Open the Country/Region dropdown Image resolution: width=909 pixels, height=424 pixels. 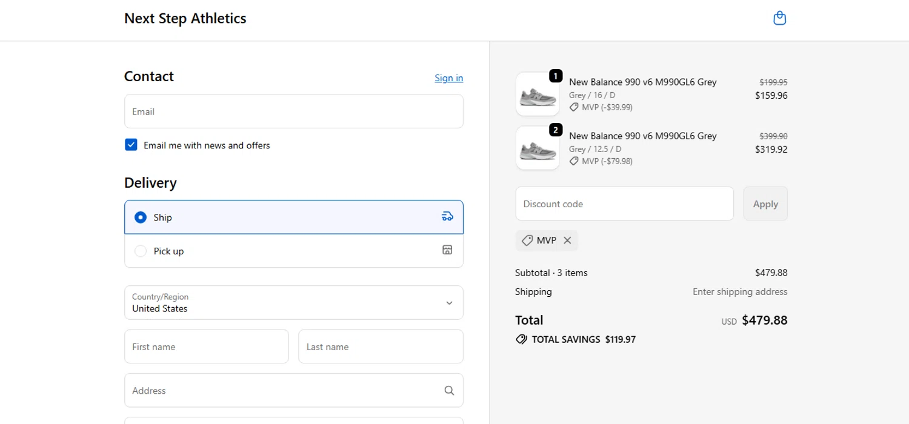tap(294, 303)
